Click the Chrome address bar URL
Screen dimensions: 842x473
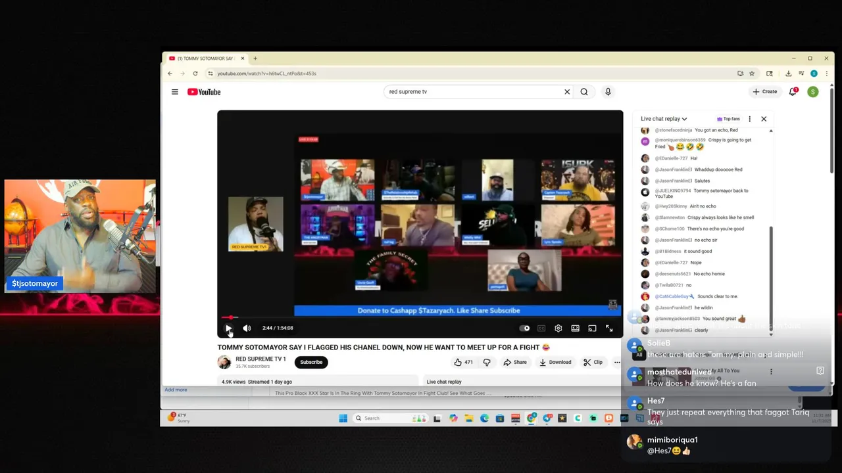pyautogui.click(x=266, y=74)
